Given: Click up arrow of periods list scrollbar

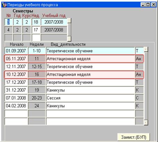Looking at the screenshot, I should (146, 50).
